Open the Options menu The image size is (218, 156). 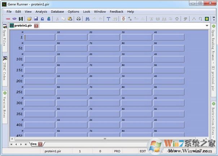point(73,12)
